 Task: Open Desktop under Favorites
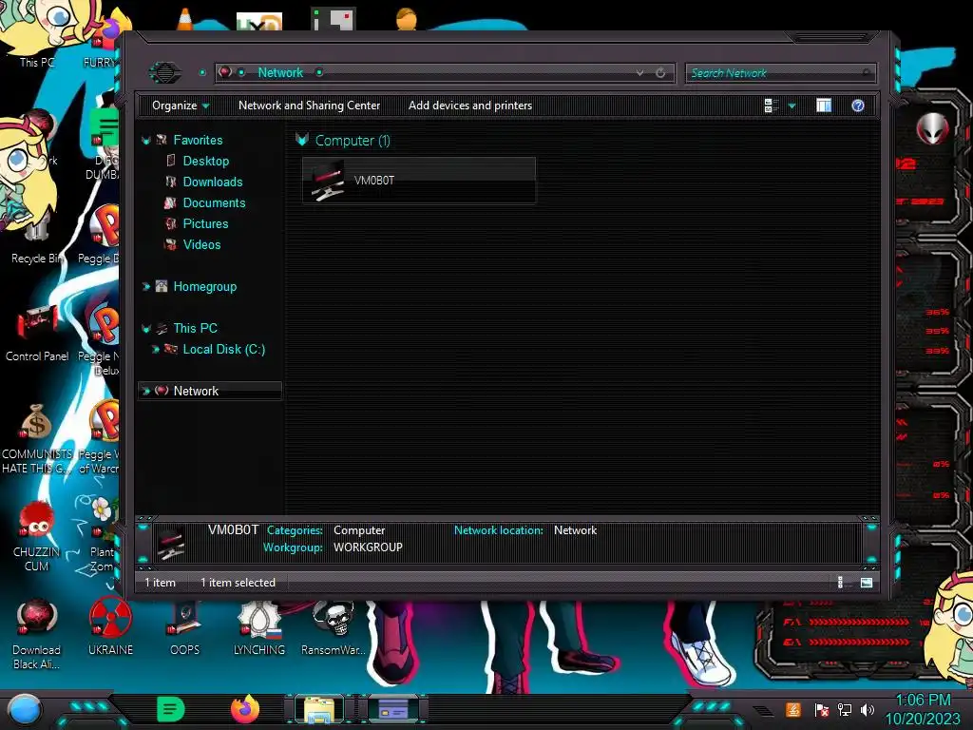pyautogui.click(x=205, y=161)
